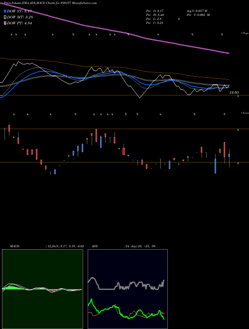This screenshot has height=329, width=249.
Task: Click the 'Pre L: 2.8' value
Action: [154, 18]
